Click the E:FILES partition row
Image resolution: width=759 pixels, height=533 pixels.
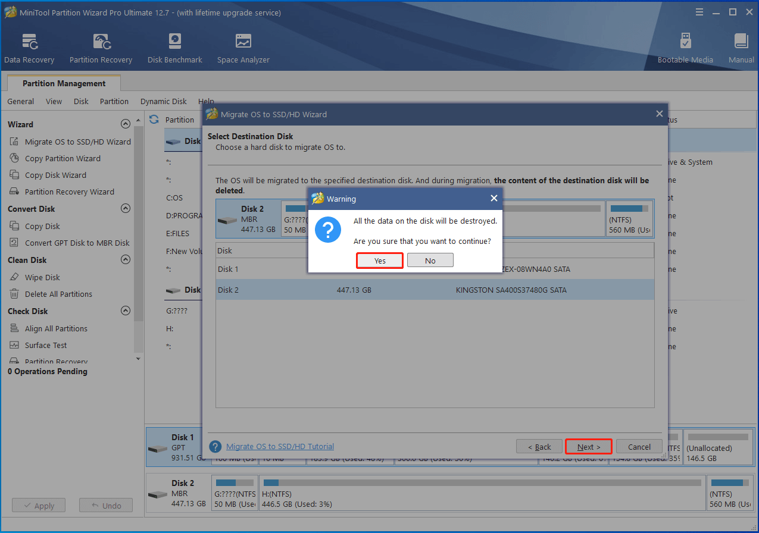point(177,233)
